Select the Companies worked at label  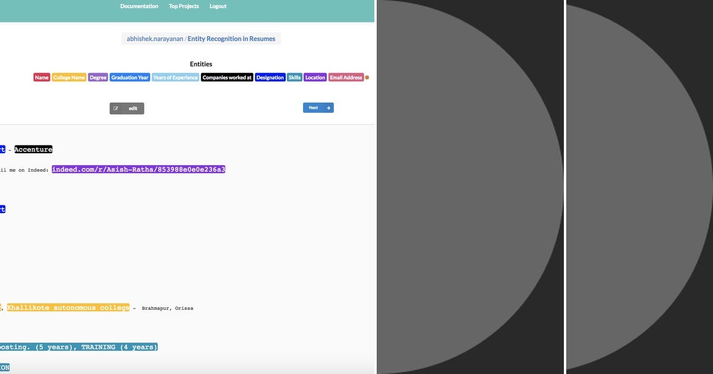227,77
